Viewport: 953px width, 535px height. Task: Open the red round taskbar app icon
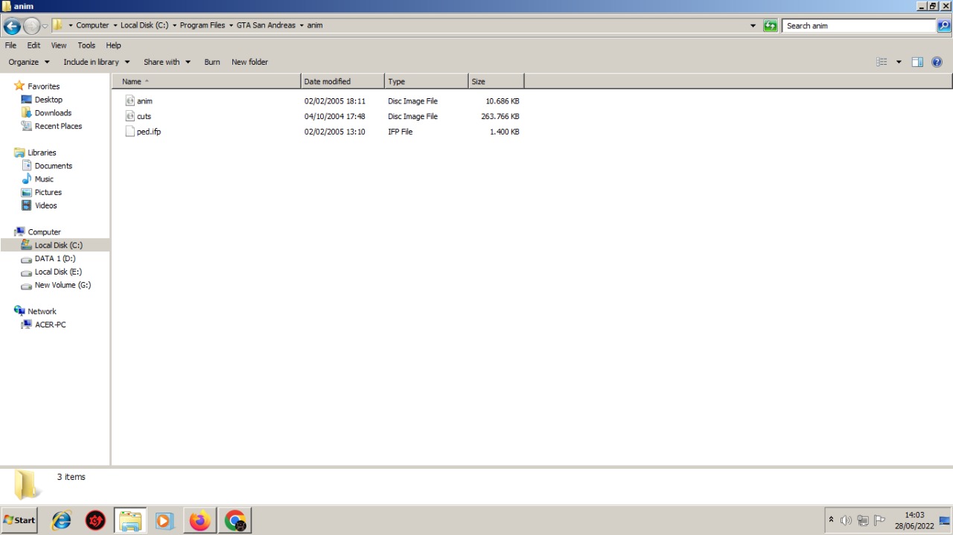(95, 520)
